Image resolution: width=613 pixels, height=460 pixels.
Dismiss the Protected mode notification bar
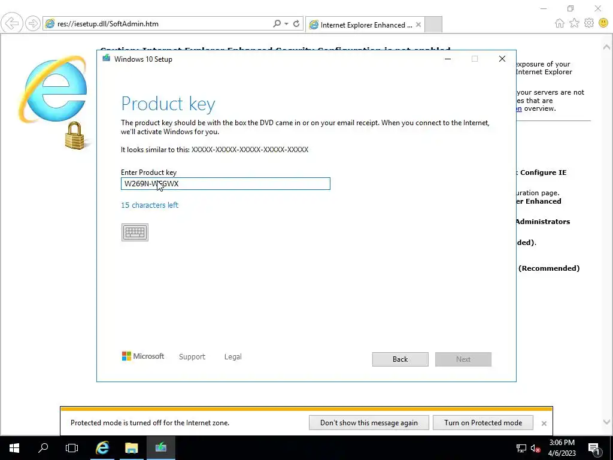[x=544, y=423]
